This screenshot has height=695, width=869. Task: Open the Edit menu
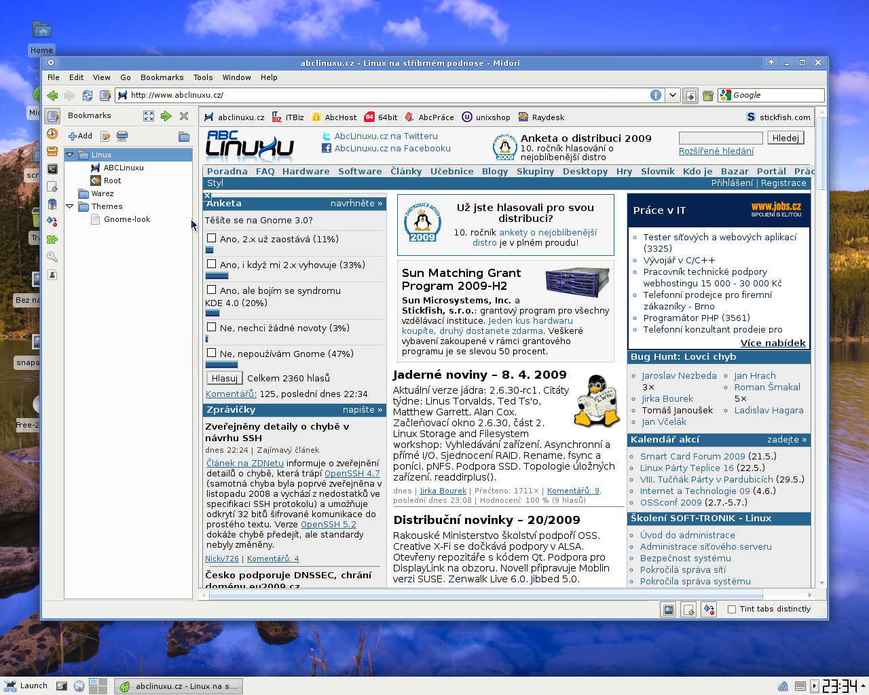pyautogui.click(x=77, y=77)
